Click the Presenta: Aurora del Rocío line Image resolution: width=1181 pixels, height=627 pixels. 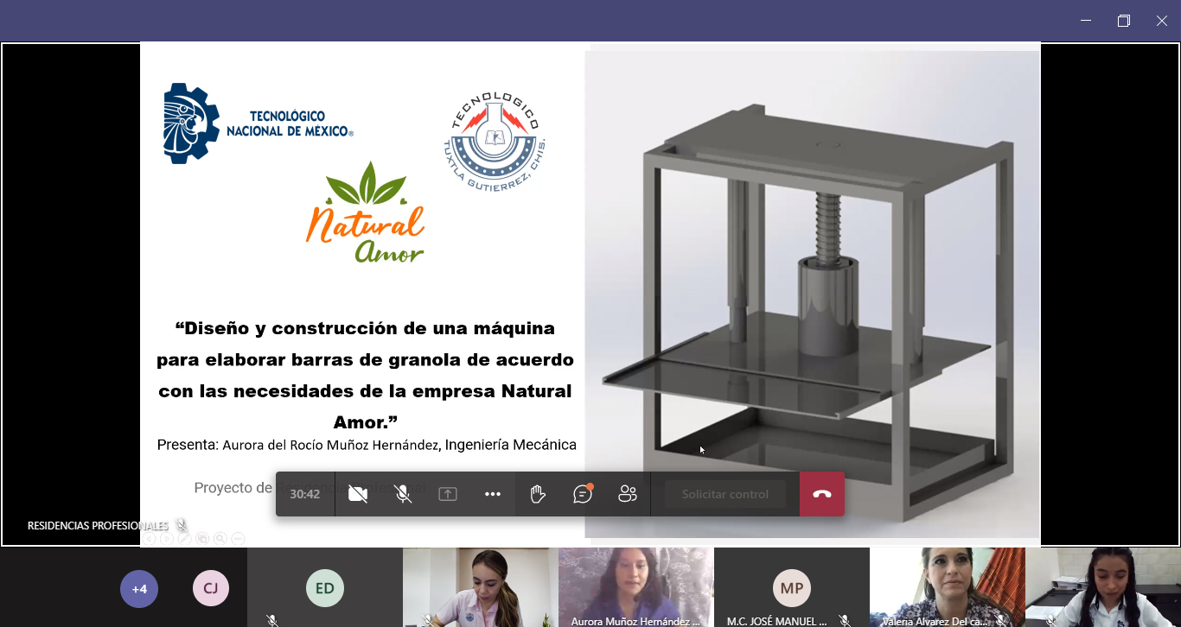(x=367, y=446)
